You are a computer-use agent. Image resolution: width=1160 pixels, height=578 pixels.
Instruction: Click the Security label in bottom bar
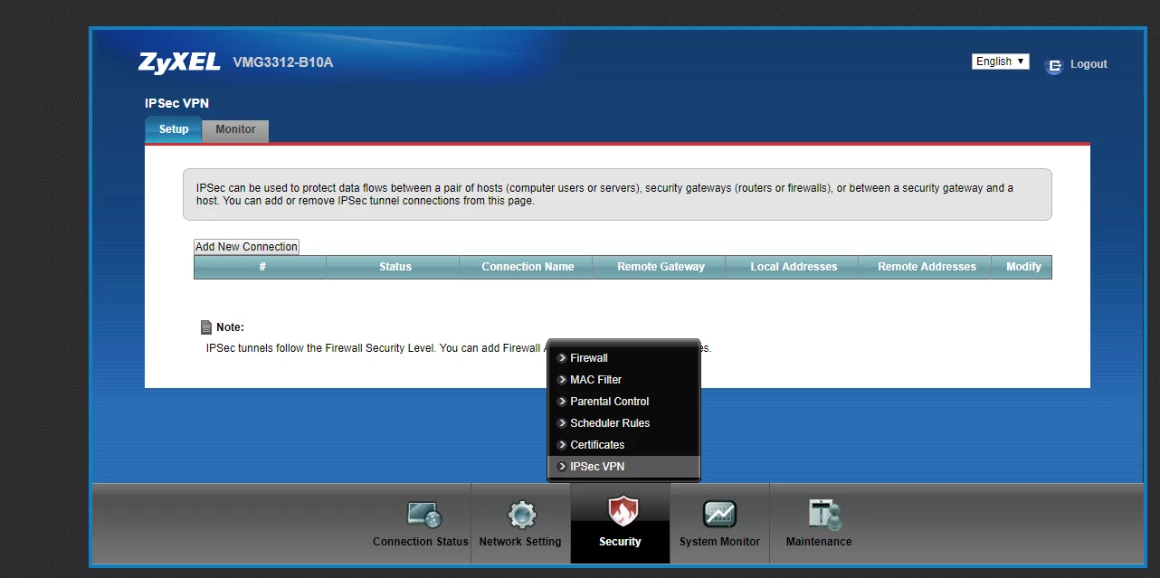tap(620, 542)
